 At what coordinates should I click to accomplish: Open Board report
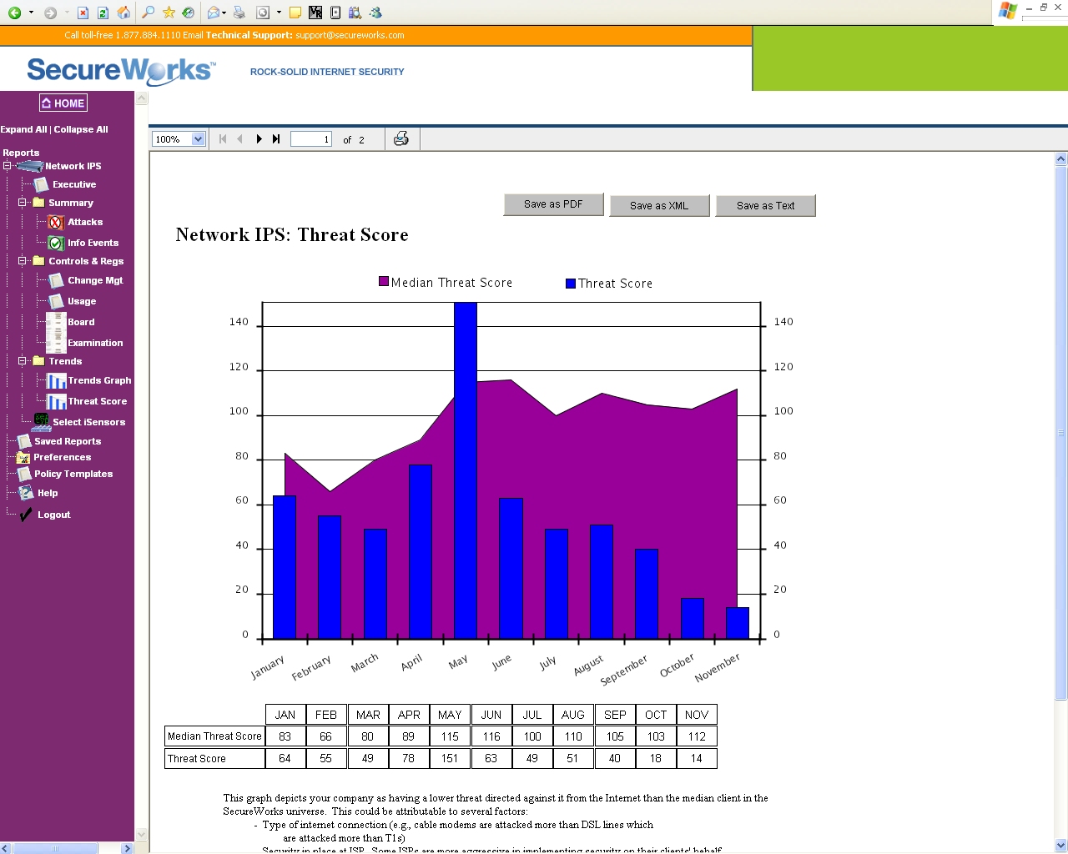click(81, 322)
